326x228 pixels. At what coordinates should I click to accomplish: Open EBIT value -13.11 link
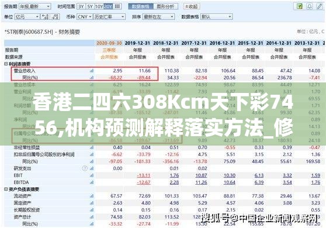[x=144, y=175]
